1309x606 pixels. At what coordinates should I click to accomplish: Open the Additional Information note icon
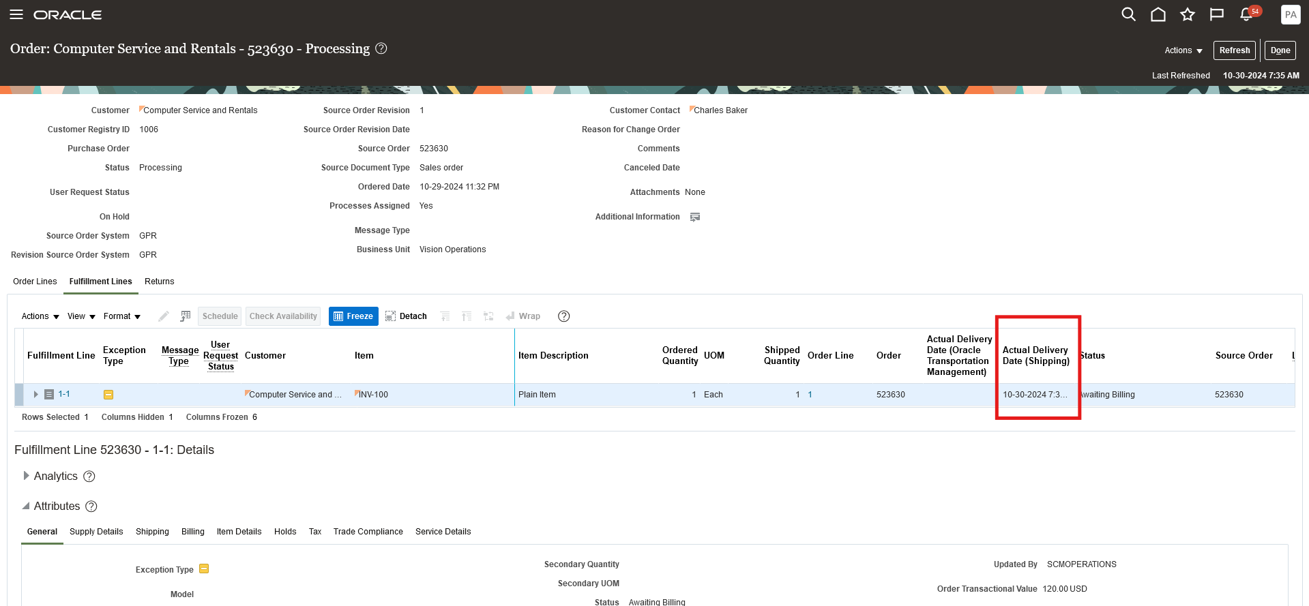coord(695,217)
